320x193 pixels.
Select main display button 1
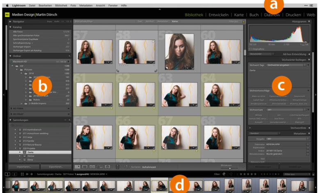(x=7, y=174)
